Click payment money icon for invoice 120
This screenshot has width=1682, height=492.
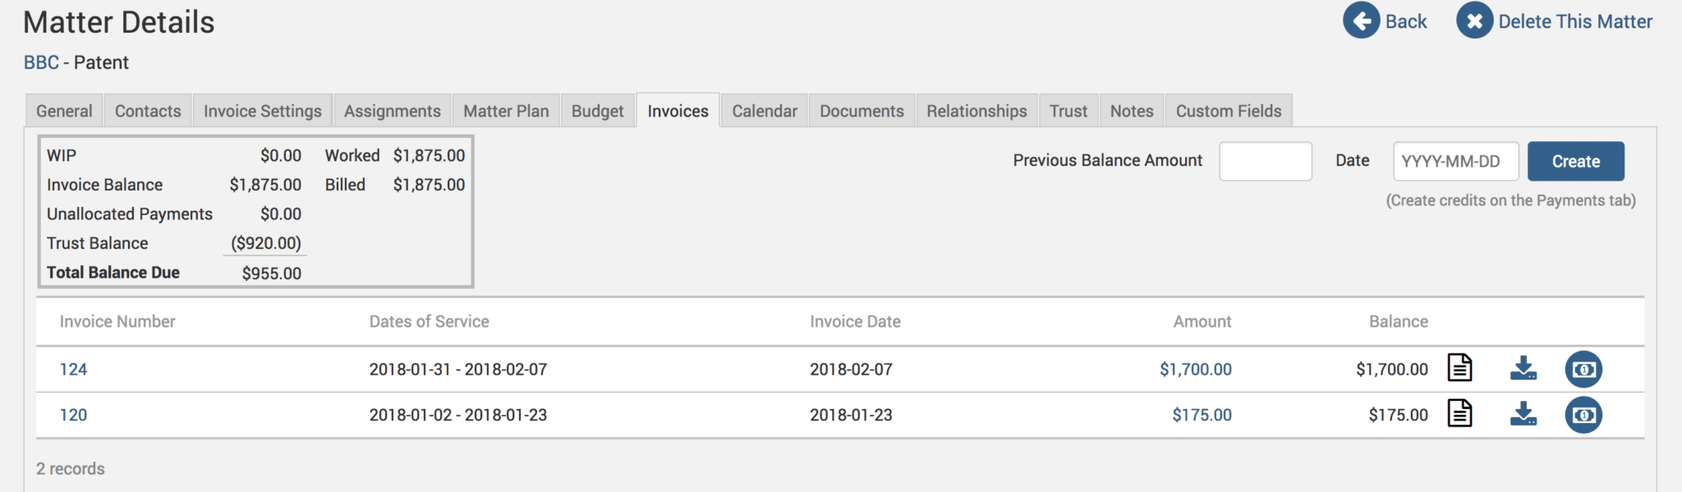tap(1583, 415)
